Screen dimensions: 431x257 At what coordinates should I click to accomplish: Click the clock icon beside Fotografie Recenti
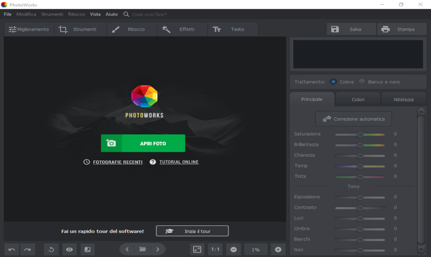pyautogui.click(x=86, y=162)
